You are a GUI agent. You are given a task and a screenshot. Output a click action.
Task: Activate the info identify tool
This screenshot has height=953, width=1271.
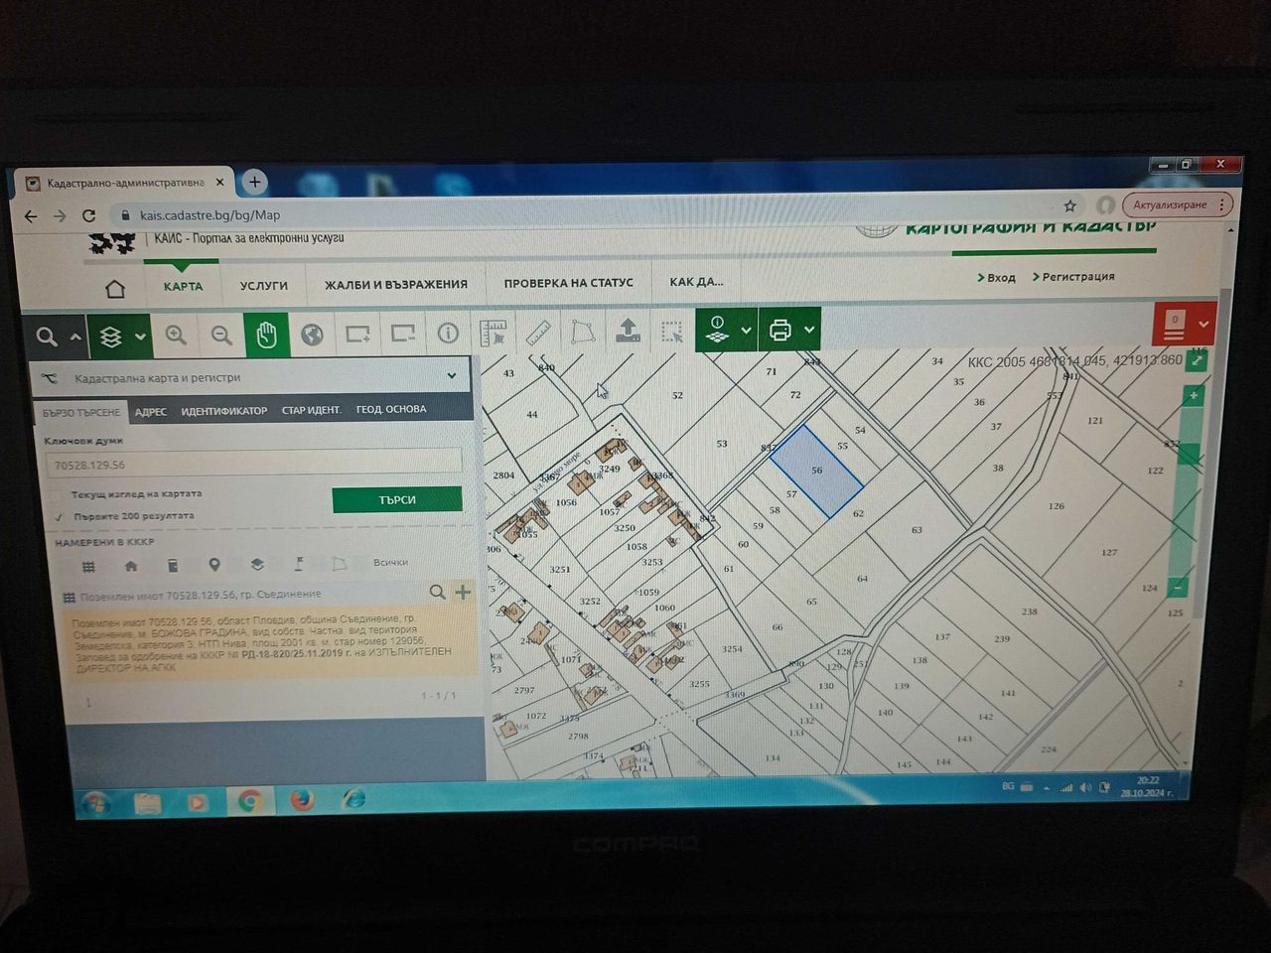tap(448, 334)
